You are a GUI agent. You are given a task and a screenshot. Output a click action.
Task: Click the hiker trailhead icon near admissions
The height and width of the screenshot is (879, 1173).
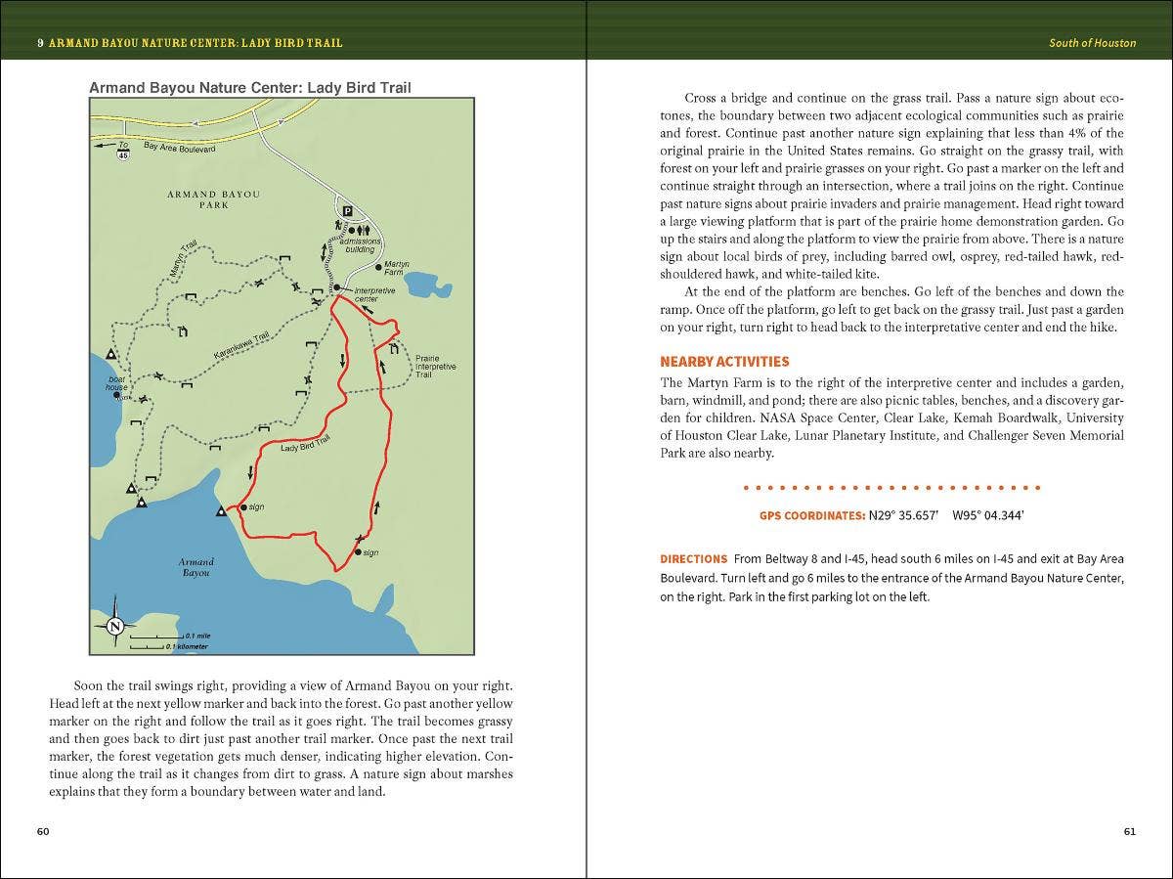coord(338,226)
